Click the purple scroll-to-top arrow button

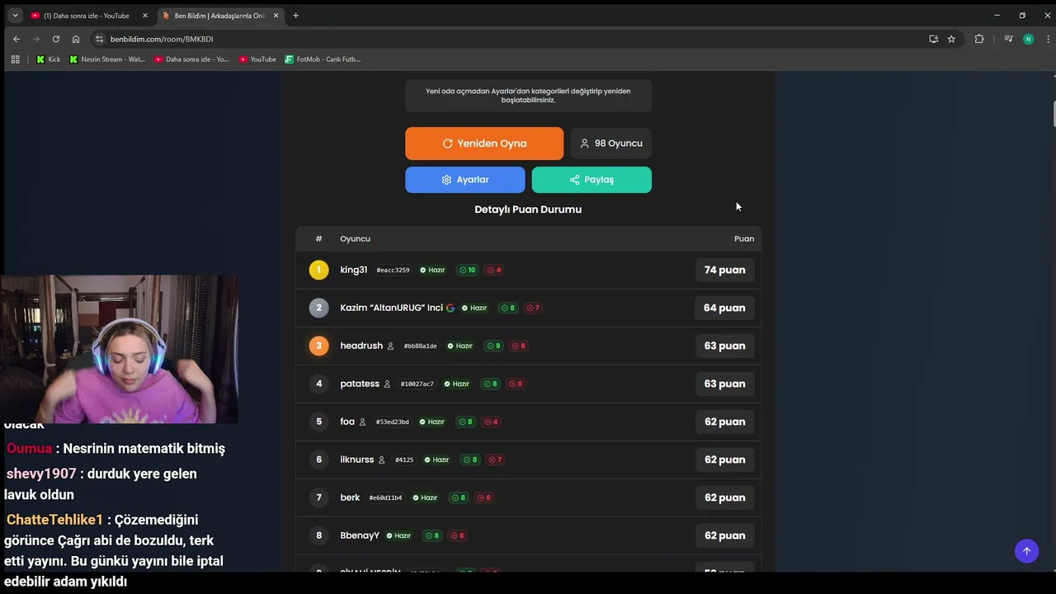[x=1026, y=551]
